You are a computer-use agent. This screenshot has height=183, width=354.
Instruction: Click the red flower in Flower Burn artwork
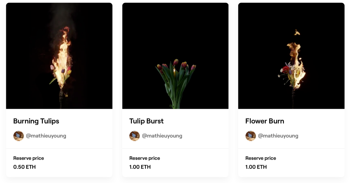pyautogui.click(x=286, y=70)
